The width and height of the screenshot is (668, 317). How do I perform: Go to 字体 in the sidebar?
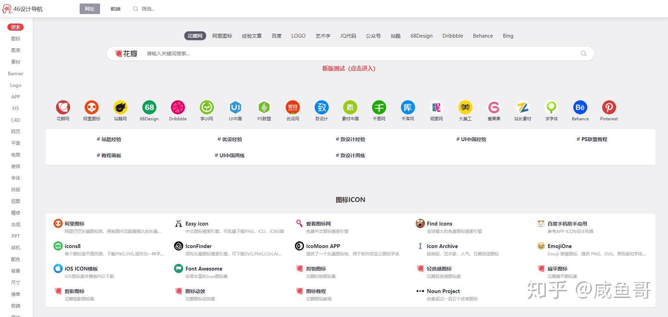click(16, 178)
